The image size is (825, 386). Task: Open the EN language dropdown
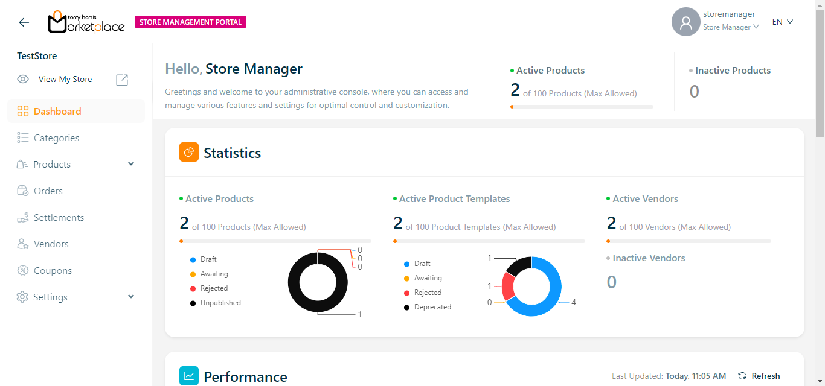[x=782, y=22]
